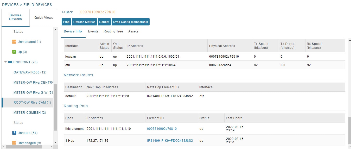Click the sidebar scroll up arrow
The height and width of the screenshot is (149, 351).
click(55, 29)
